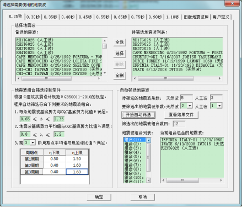Viewport: 242px width, 207px height.
Task: Select the active 0.25秒 tab
Action: tap(15, 17)
